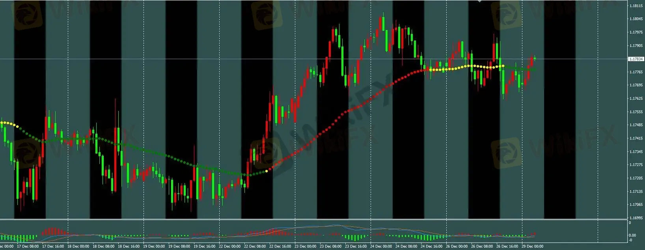This screenshot has width=645, height=250.
Task: Click the 23 Dec 16:00 time label
Action: coord(356,246)
